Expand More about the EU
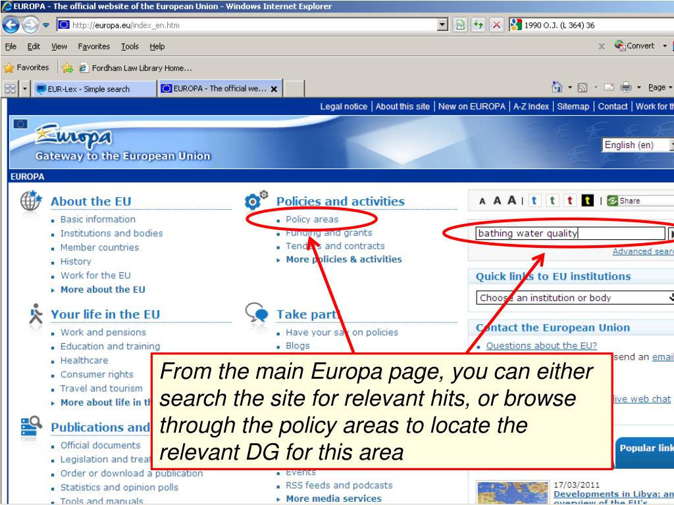This screenshot has width=674, height=505. click(x=103, y=290)
